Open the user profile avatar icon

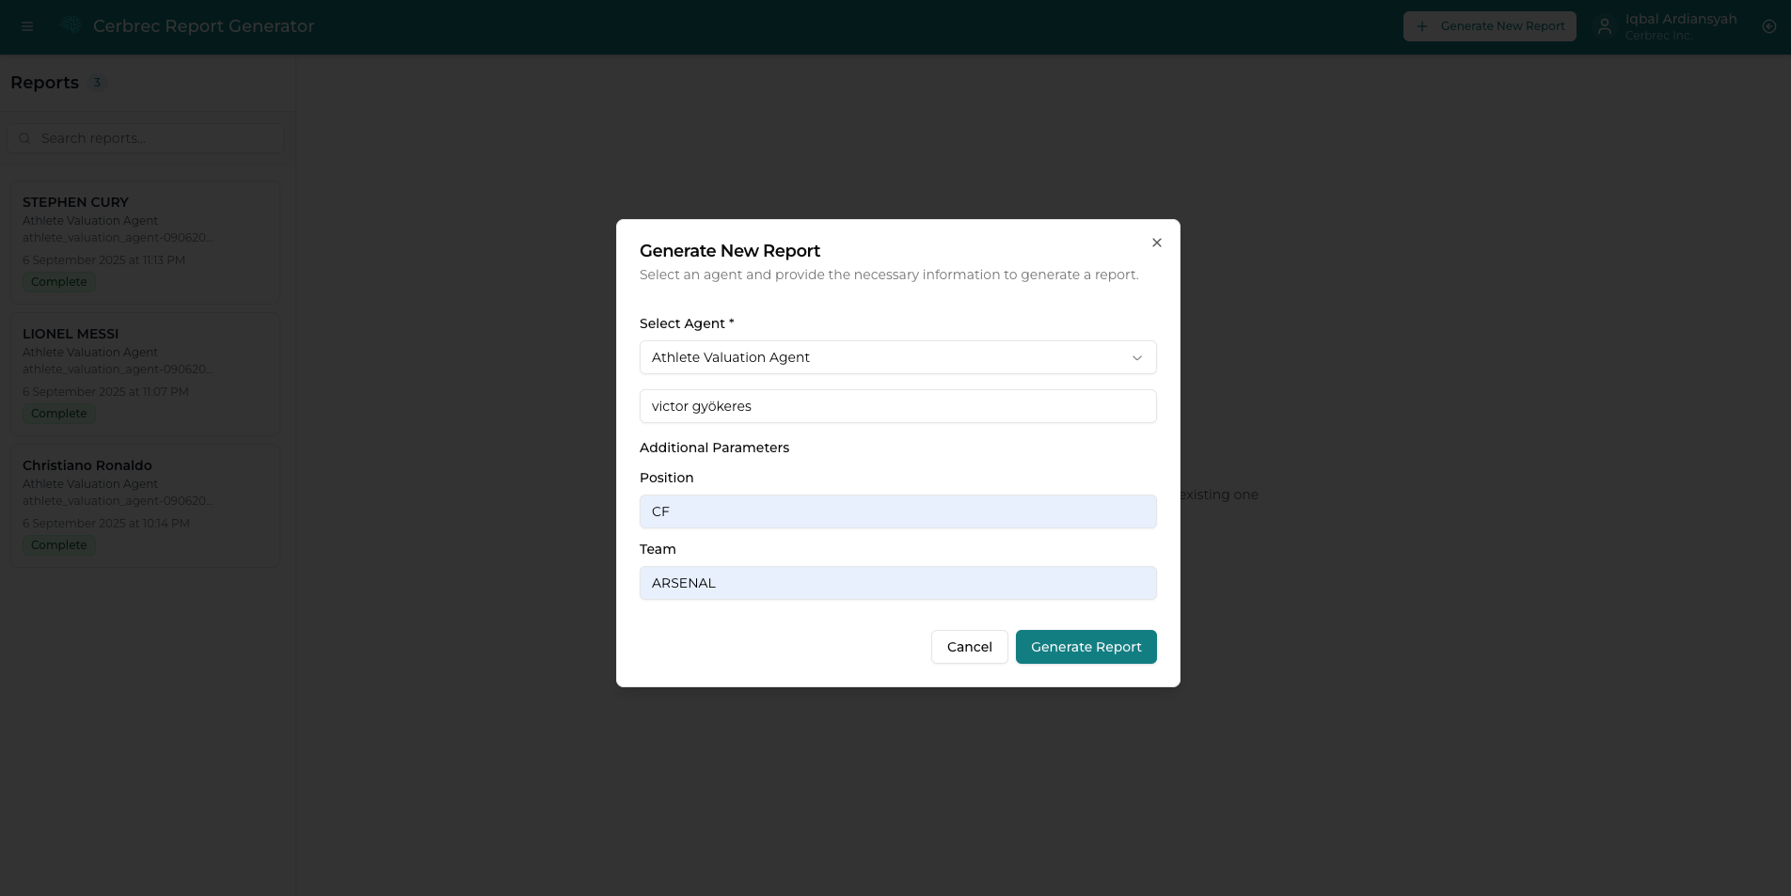(x=1605, y=26)
